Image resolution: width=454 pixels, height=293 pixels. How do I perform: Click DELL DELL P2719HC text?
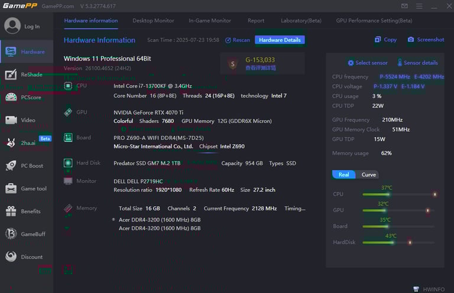(138, 181)
